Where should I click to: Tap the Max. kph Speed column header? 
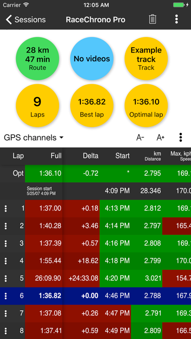[x=181, y=156]
